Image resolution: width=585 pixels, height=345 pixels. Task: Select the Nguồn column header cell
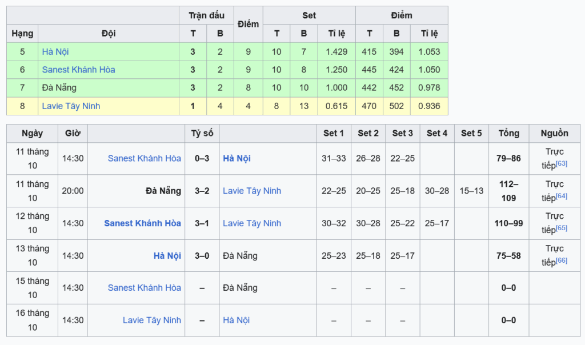pos(554,133)
